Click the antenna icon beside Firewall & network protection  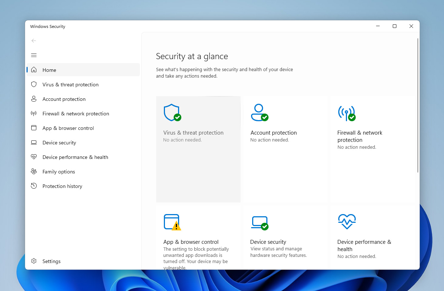click(x=34, y=113)
